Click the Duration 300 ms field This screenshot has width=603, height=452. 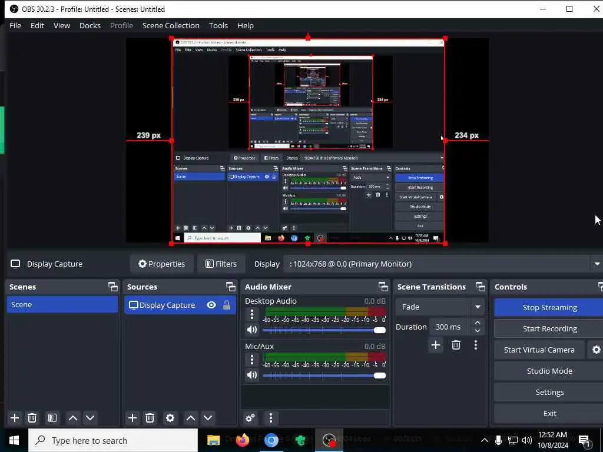click(x=450, y=327)
